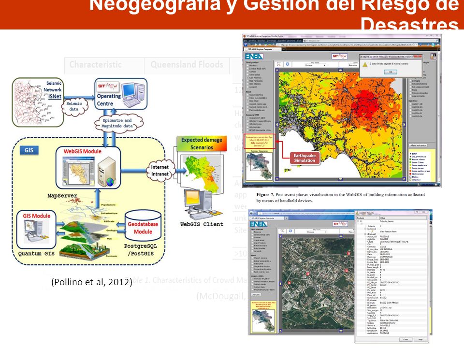Click topmost red building marker on satellite map
464x348 pixels.
tap(348, 253)
